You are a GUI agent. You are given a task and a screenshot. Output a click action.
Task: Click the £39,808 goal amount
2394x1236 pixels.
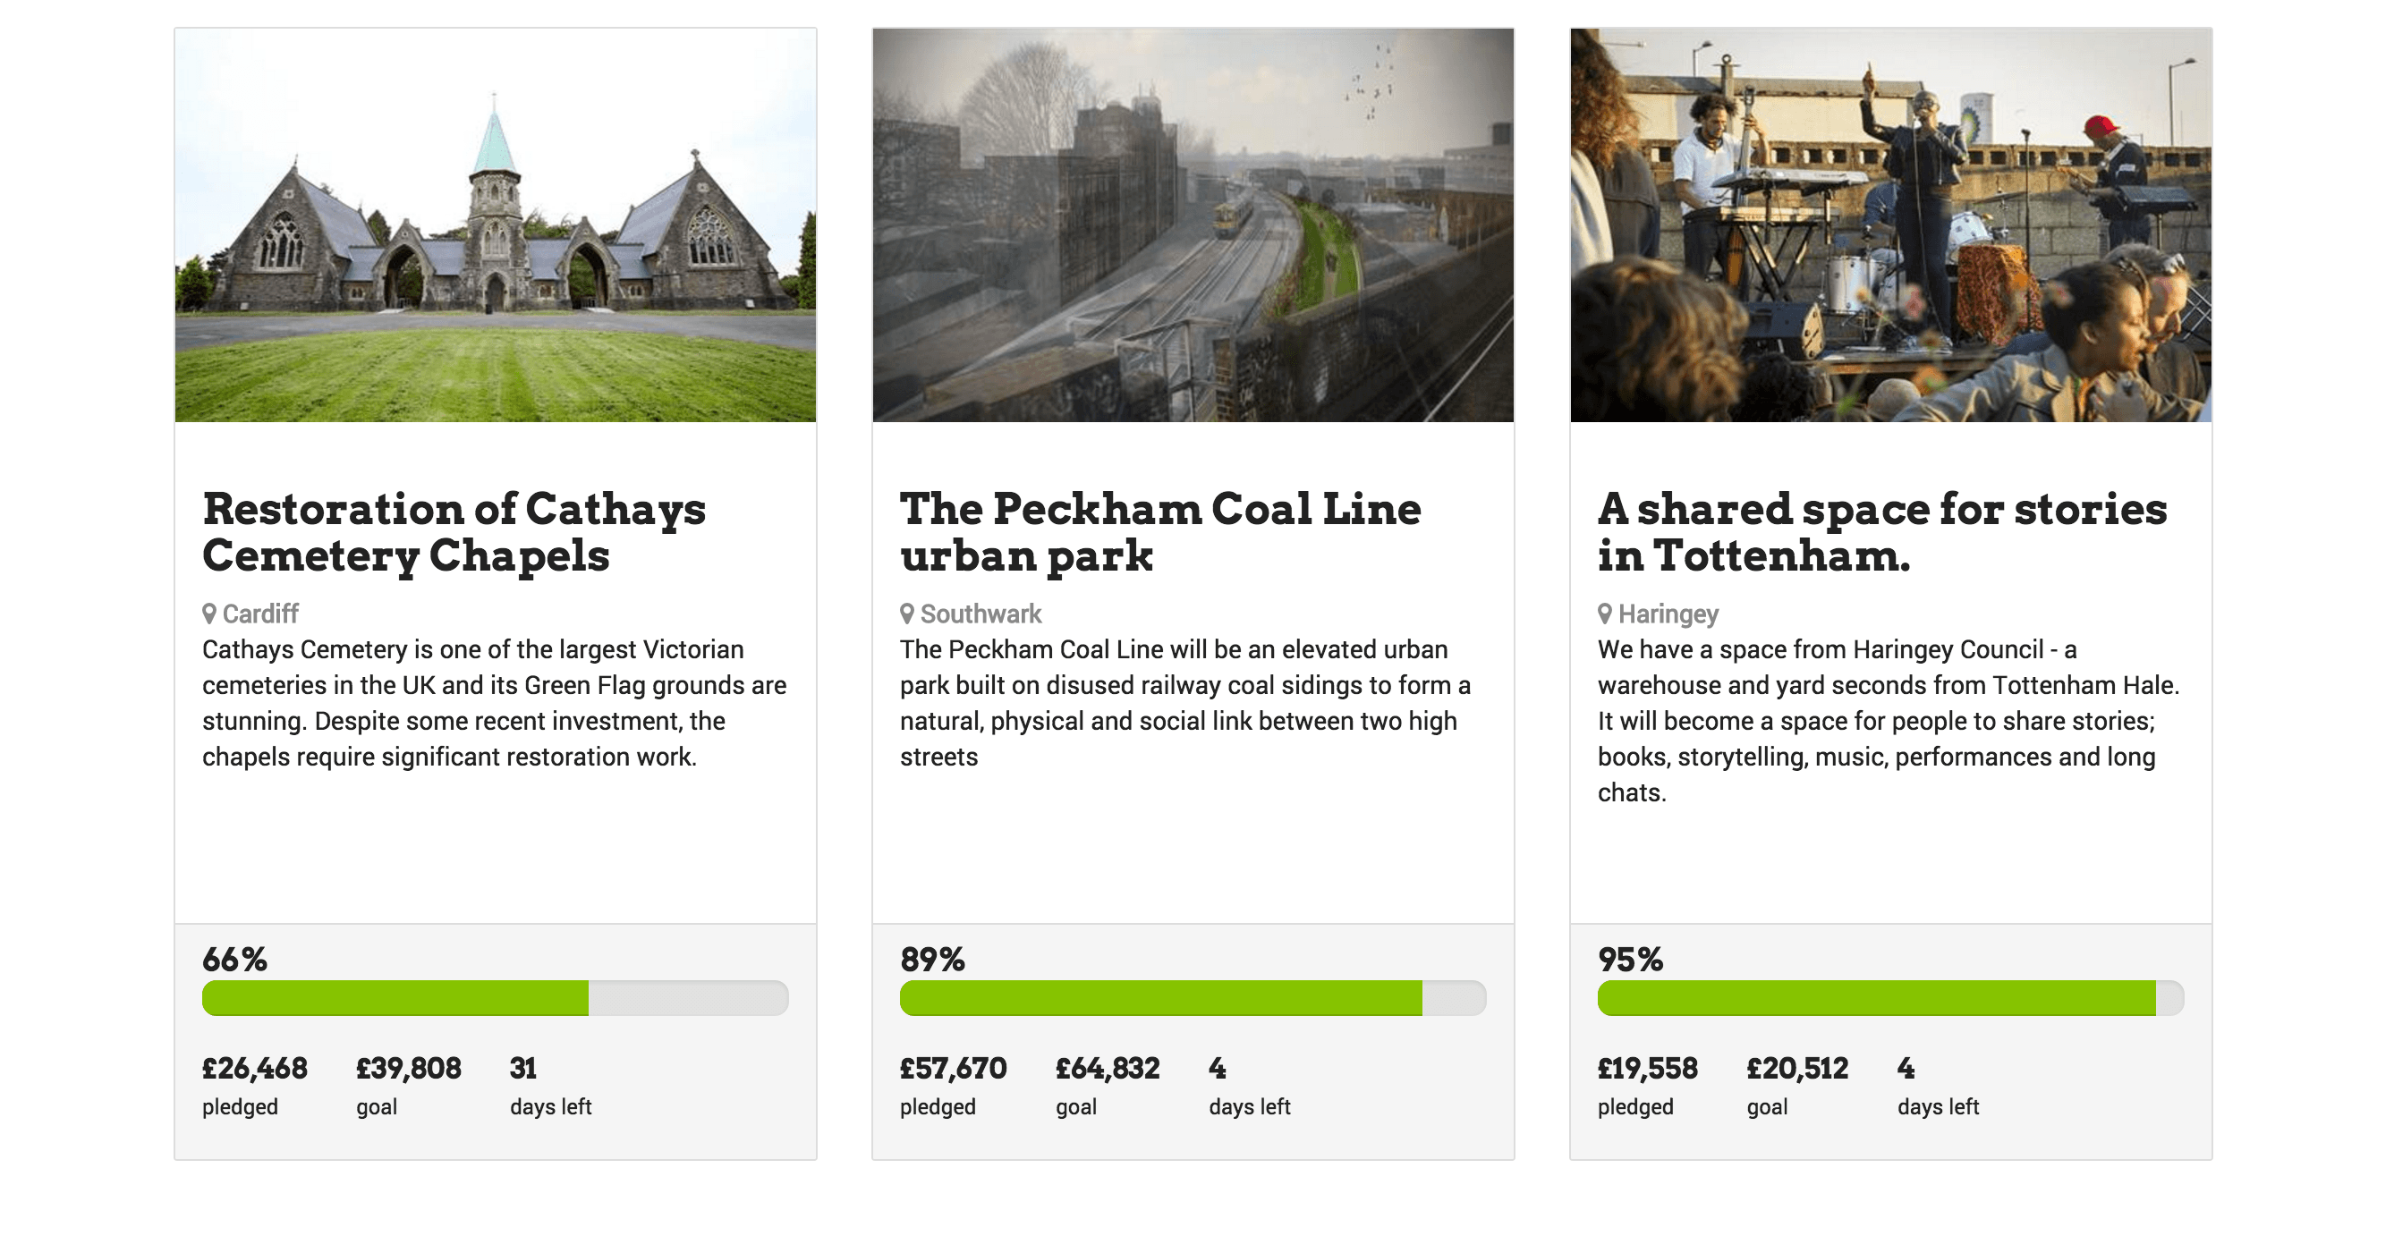408,1069
